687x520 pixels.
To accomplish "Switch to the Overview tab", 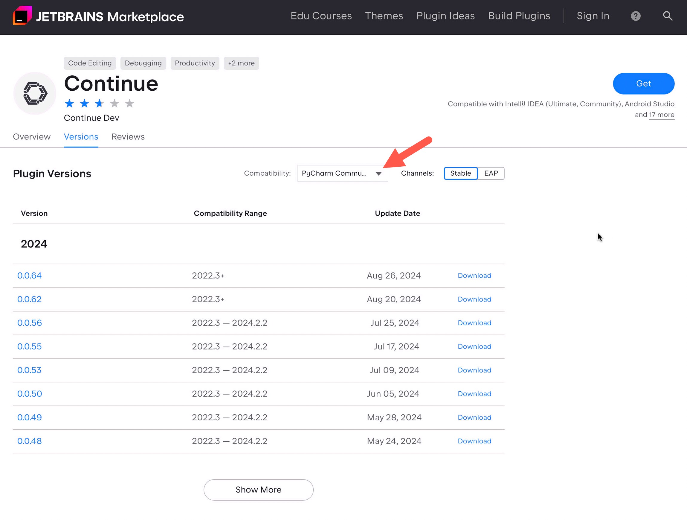I will [32, 136].
